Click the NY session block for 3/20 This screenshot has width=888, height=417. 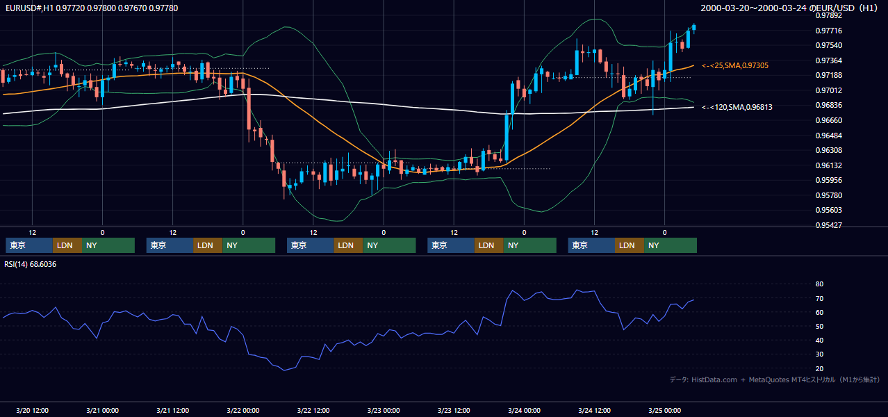(x=108, y=245)
